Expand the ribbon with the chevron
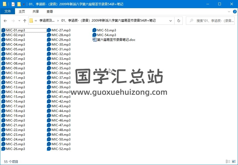The height and width of the screenshot is (165, 238). [x=229, y=12]
